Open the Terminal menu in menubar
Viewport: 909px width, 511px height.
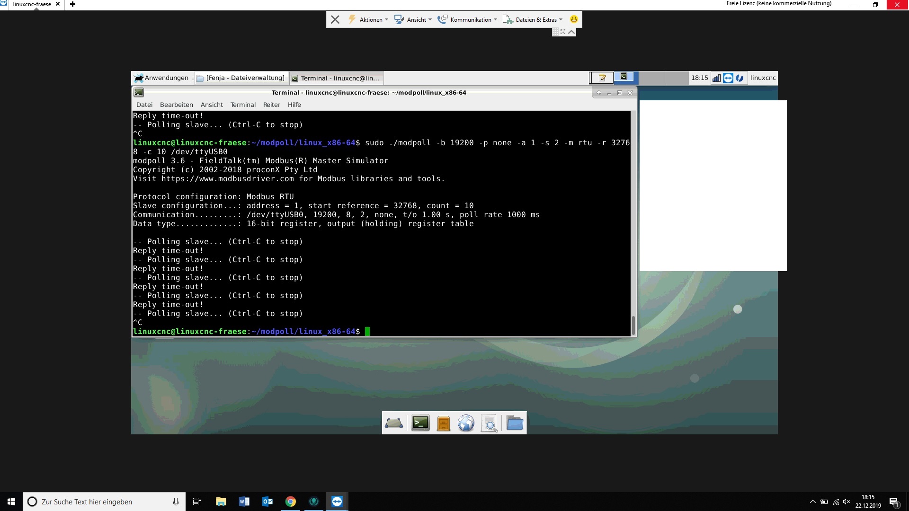pos(243,105)
